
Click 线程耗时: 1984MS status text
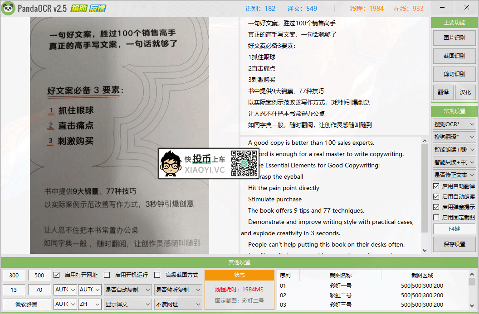click(x=239, y=289)
